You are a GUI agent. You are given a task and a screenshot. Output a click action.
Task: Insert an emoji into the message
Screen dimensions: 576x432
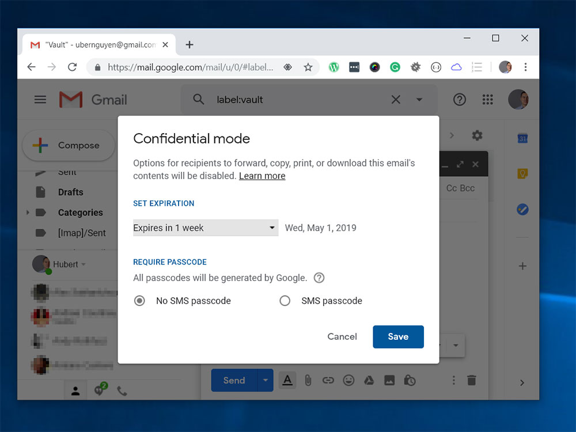[348, 380]
